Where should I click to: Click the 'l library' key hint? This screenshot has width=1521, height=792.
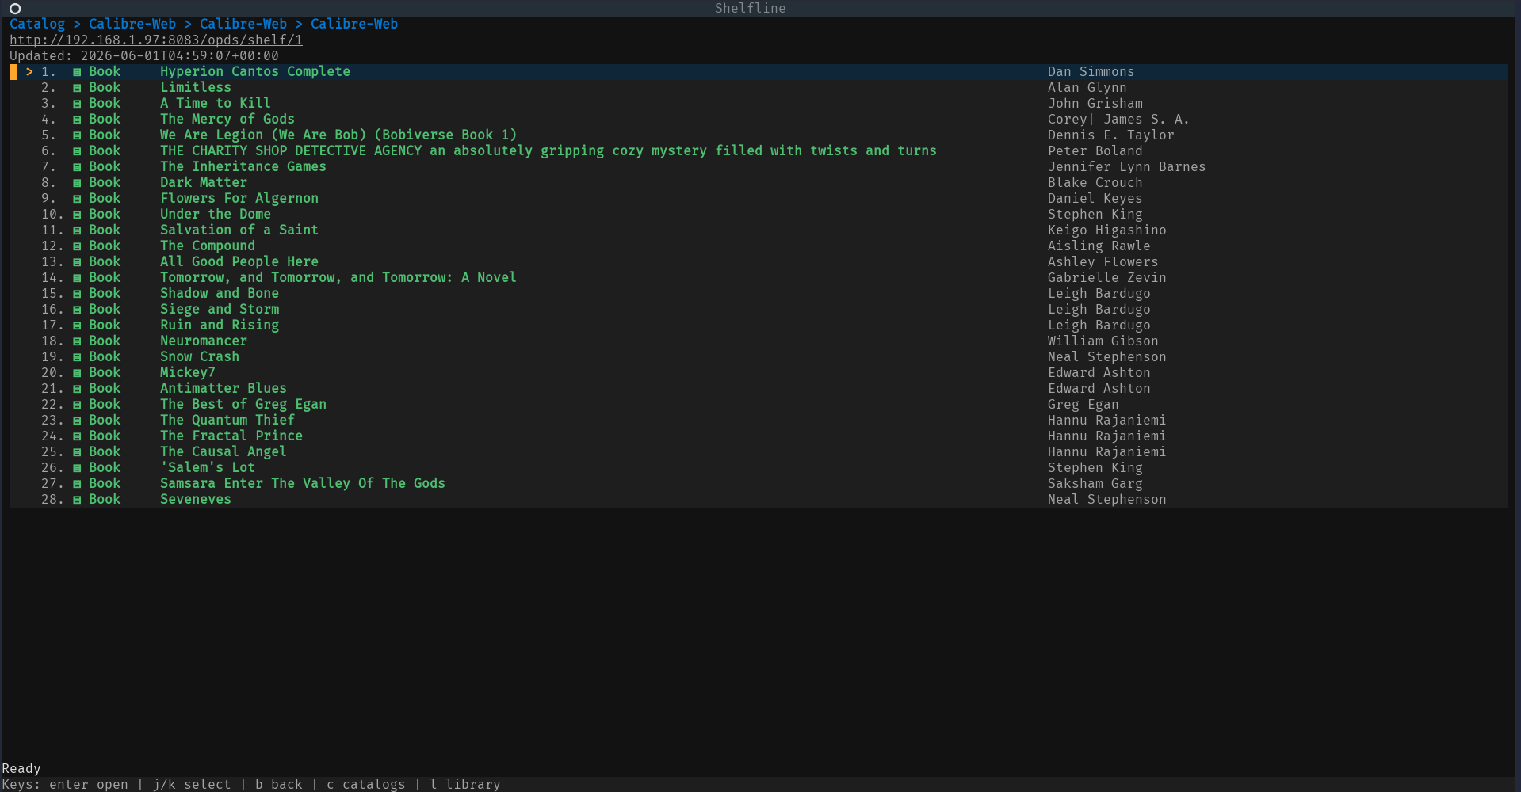pyautogui.click(x=465, y=784)
